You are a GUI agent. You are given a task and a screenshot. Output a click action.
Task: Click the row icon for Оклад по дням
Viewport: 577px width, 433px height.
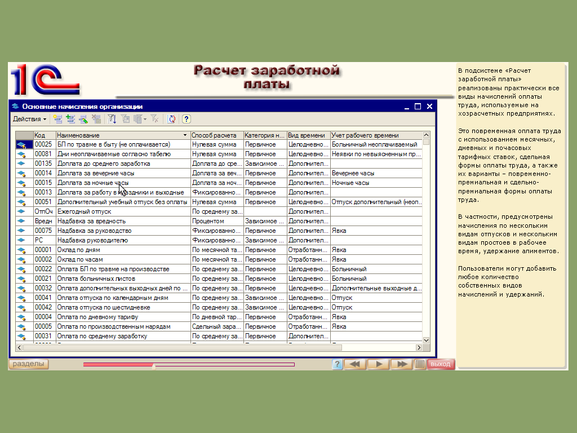point(21,250)
